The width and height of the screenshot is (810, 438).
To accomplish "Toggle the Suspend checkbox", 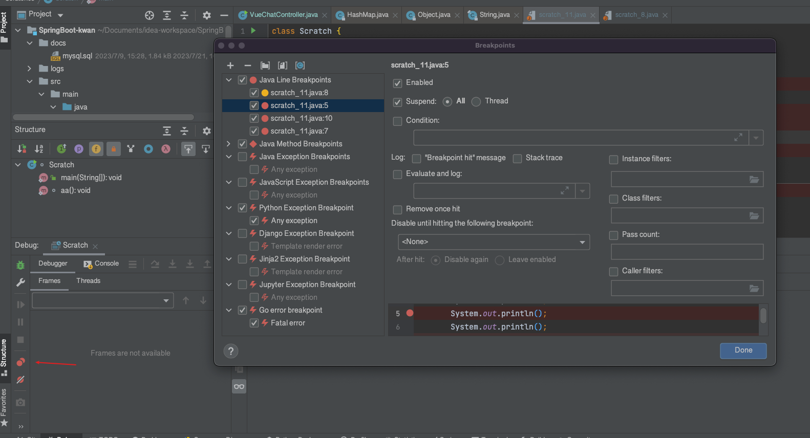I will pyautogui.click(x=397, y=102).
